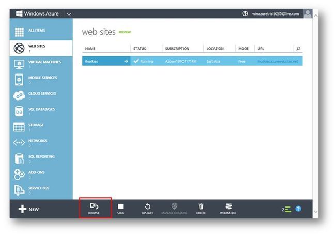Sort by URL column header
336x236 pixels.
(x=261, y=49)
